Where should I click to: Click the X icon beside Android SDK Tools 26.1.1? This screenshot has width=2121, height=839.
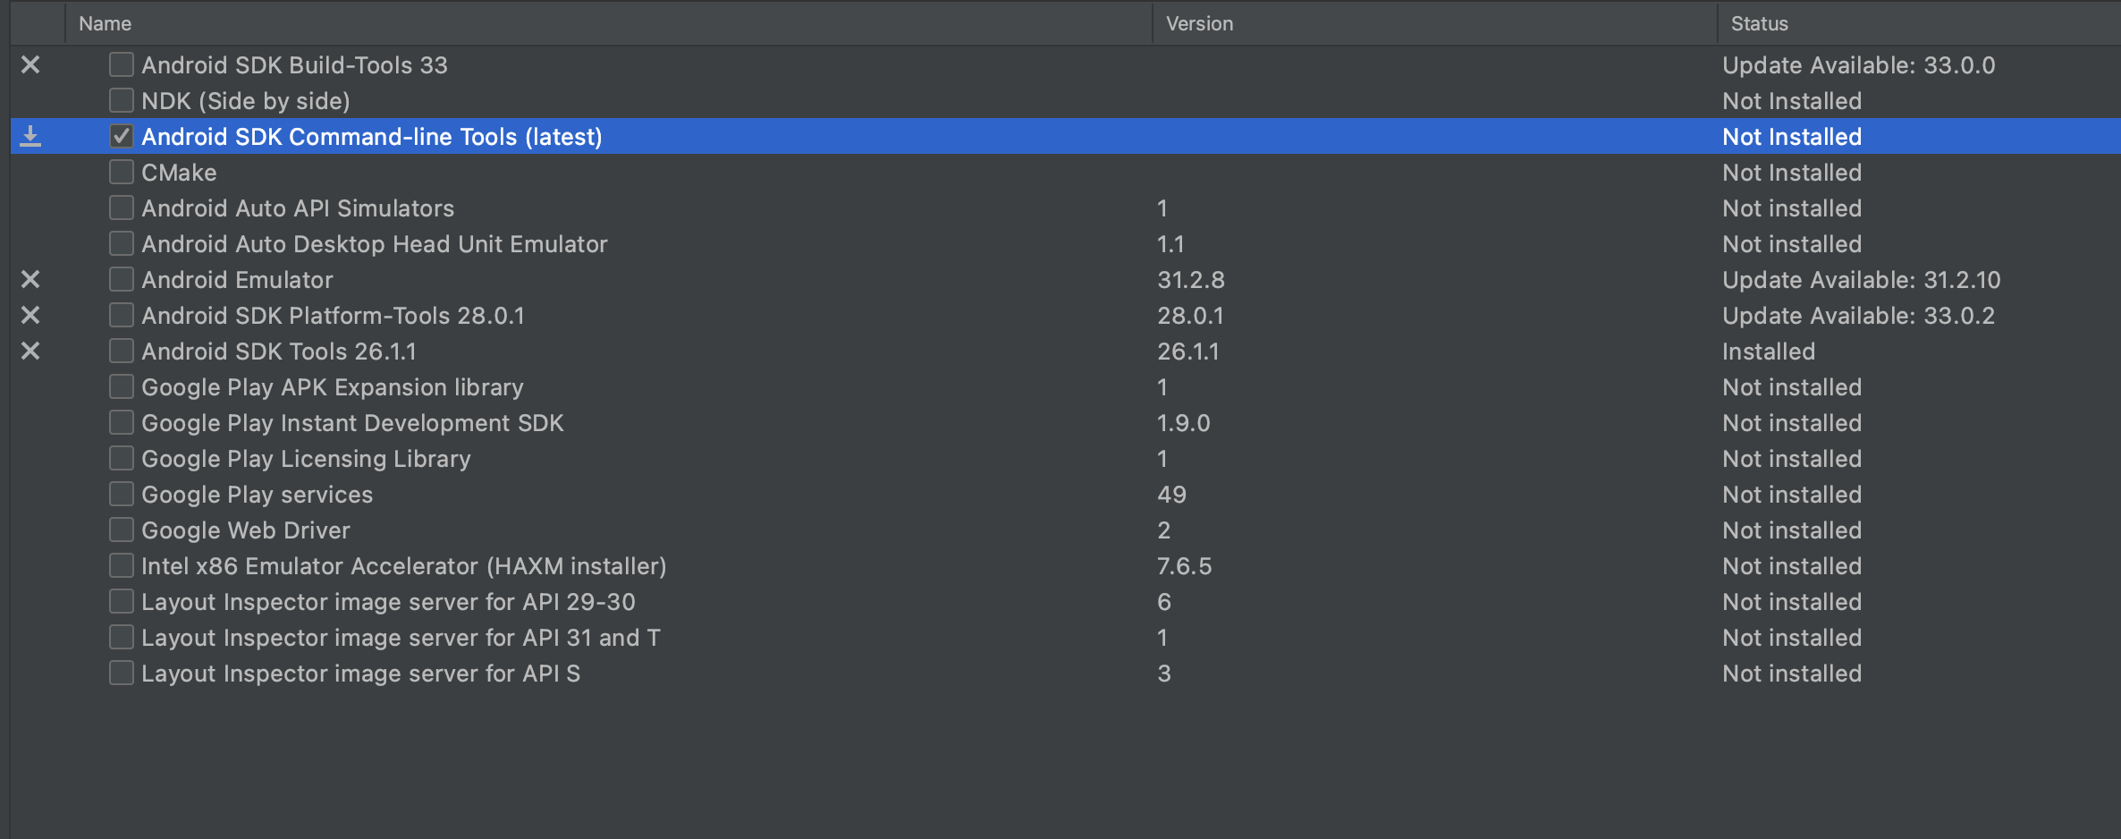(x=30, y=352)
